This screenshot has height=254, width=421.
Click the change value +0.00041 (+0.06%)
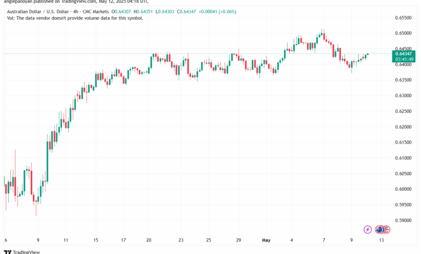click(217, 12)
